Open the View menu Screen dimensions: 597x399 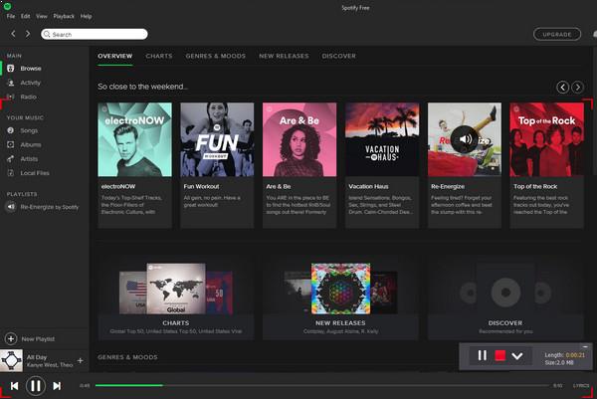pos(42,16)
